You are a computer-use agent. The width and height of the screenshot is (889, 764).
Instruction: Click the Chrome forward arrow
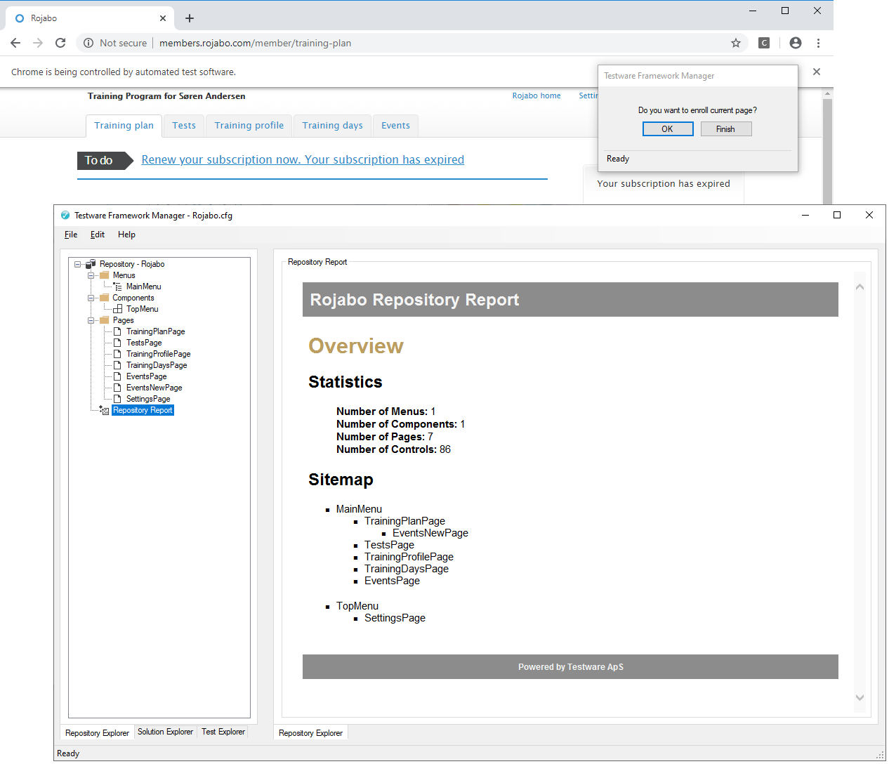(38, 43)
